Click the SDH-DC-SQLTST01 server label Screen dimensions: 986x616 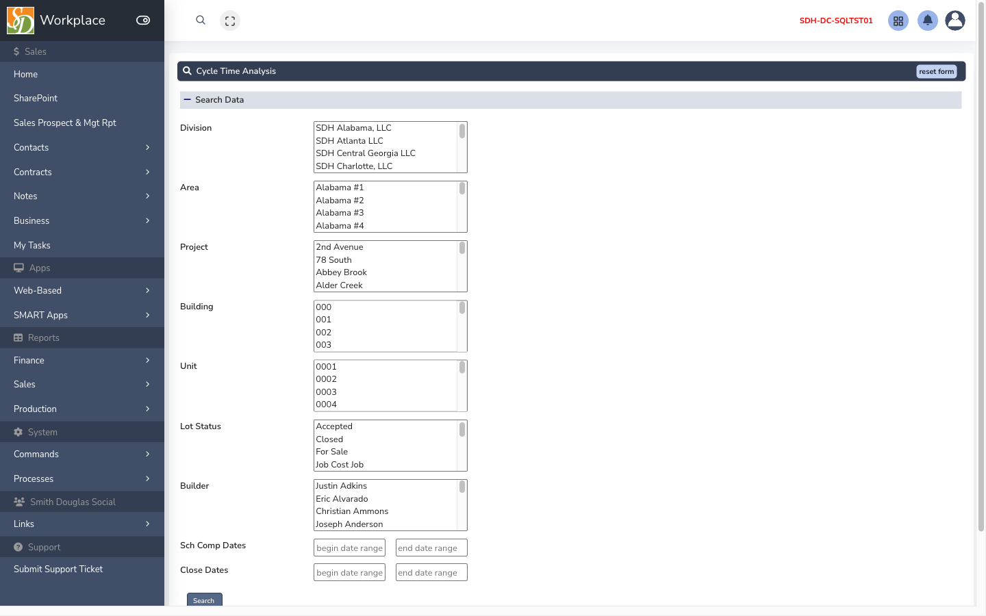[x=836, y=21]
